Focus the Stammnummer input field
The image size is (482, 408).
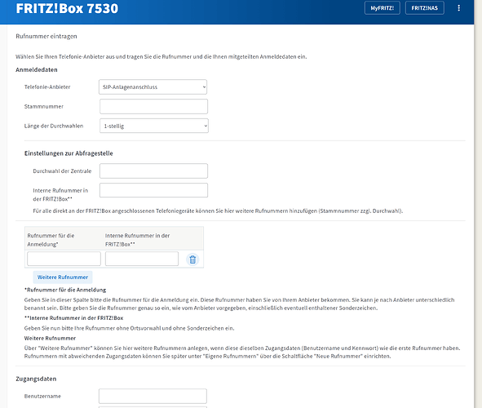tap(153, 106)
